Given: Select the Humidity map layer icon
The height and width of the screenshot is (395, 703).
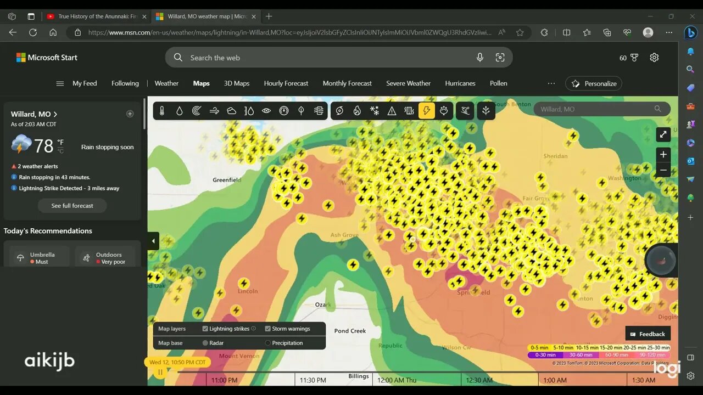Looking at the screenshot, I should tap(249, 111).
